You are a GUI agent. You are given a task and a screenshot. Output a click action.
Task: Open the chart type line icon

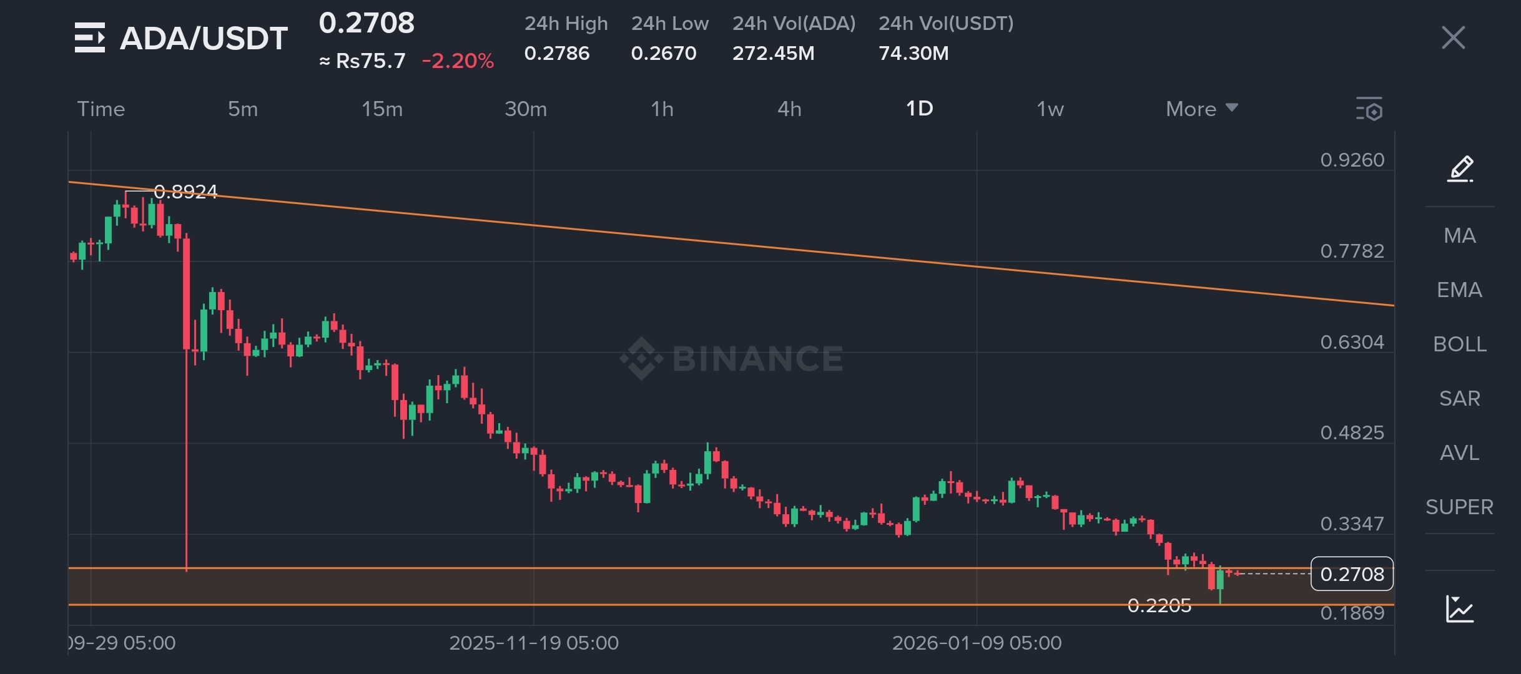1460,608
